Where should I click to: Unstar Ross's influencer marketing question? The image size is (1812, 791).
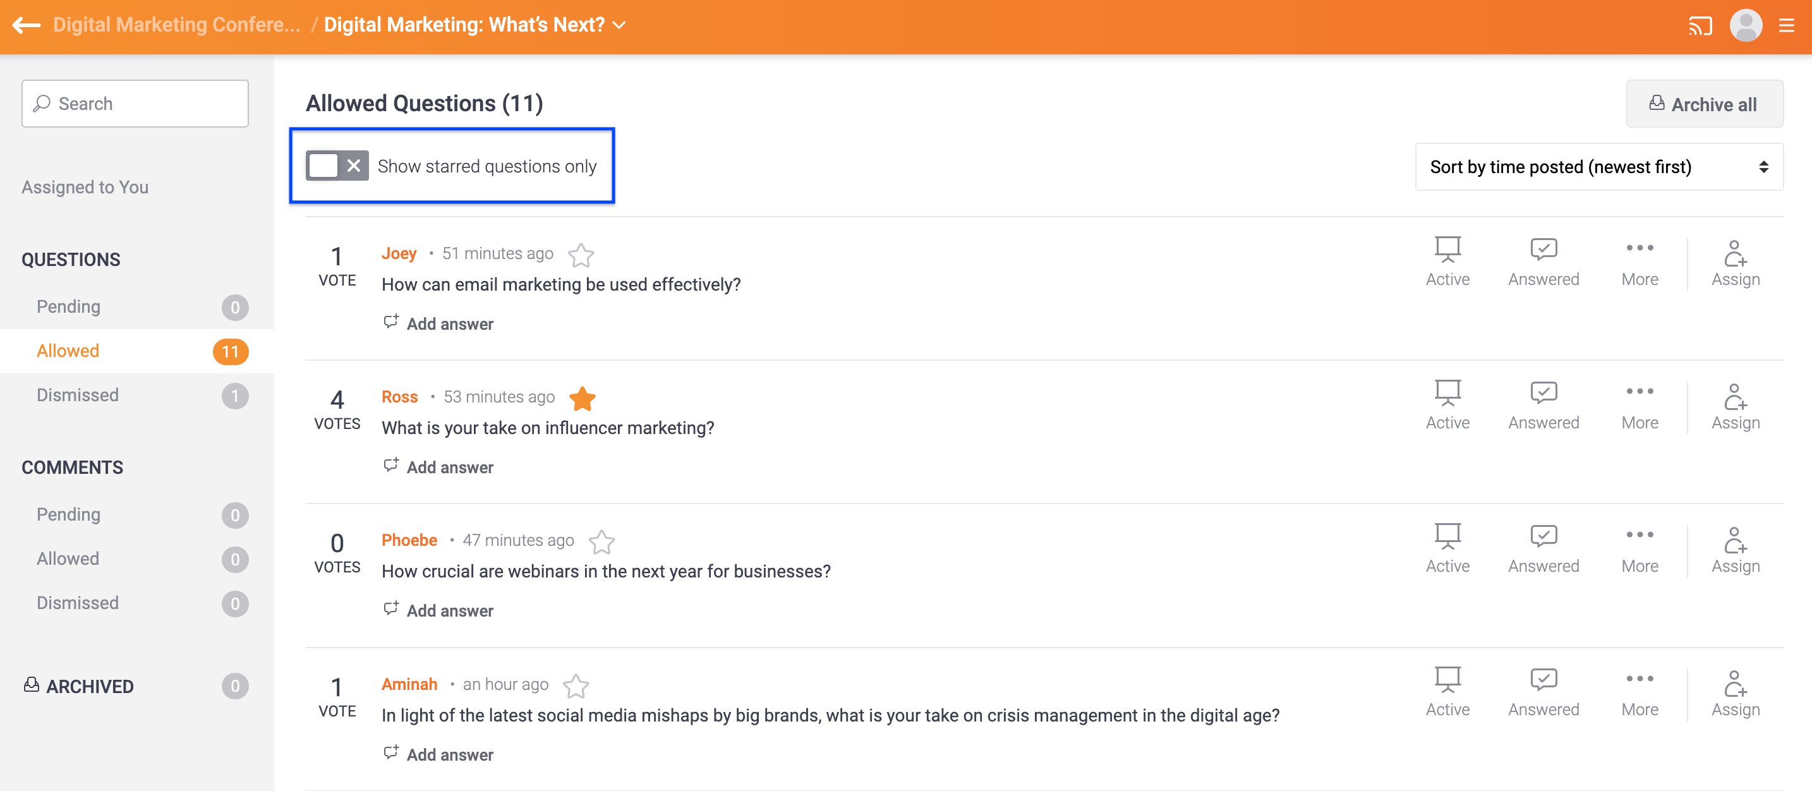(583, 398)
